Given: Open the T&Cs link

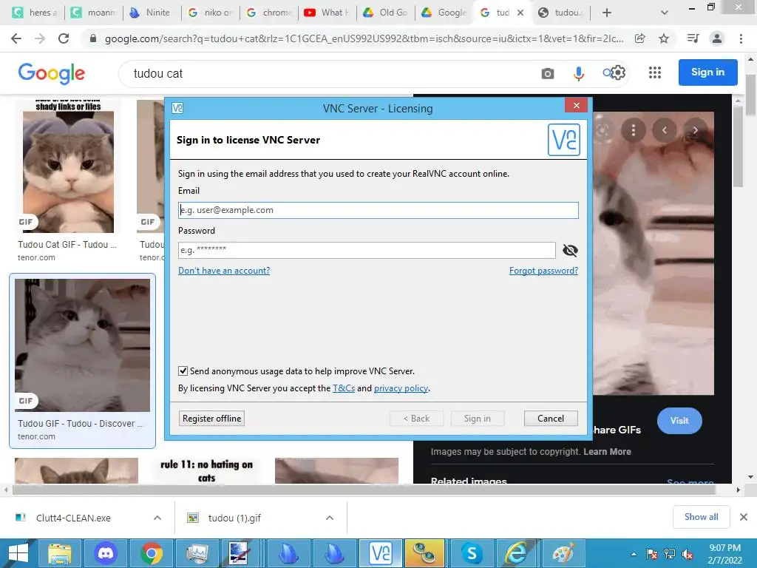Looking at the screenshot, I should [344, 388].
